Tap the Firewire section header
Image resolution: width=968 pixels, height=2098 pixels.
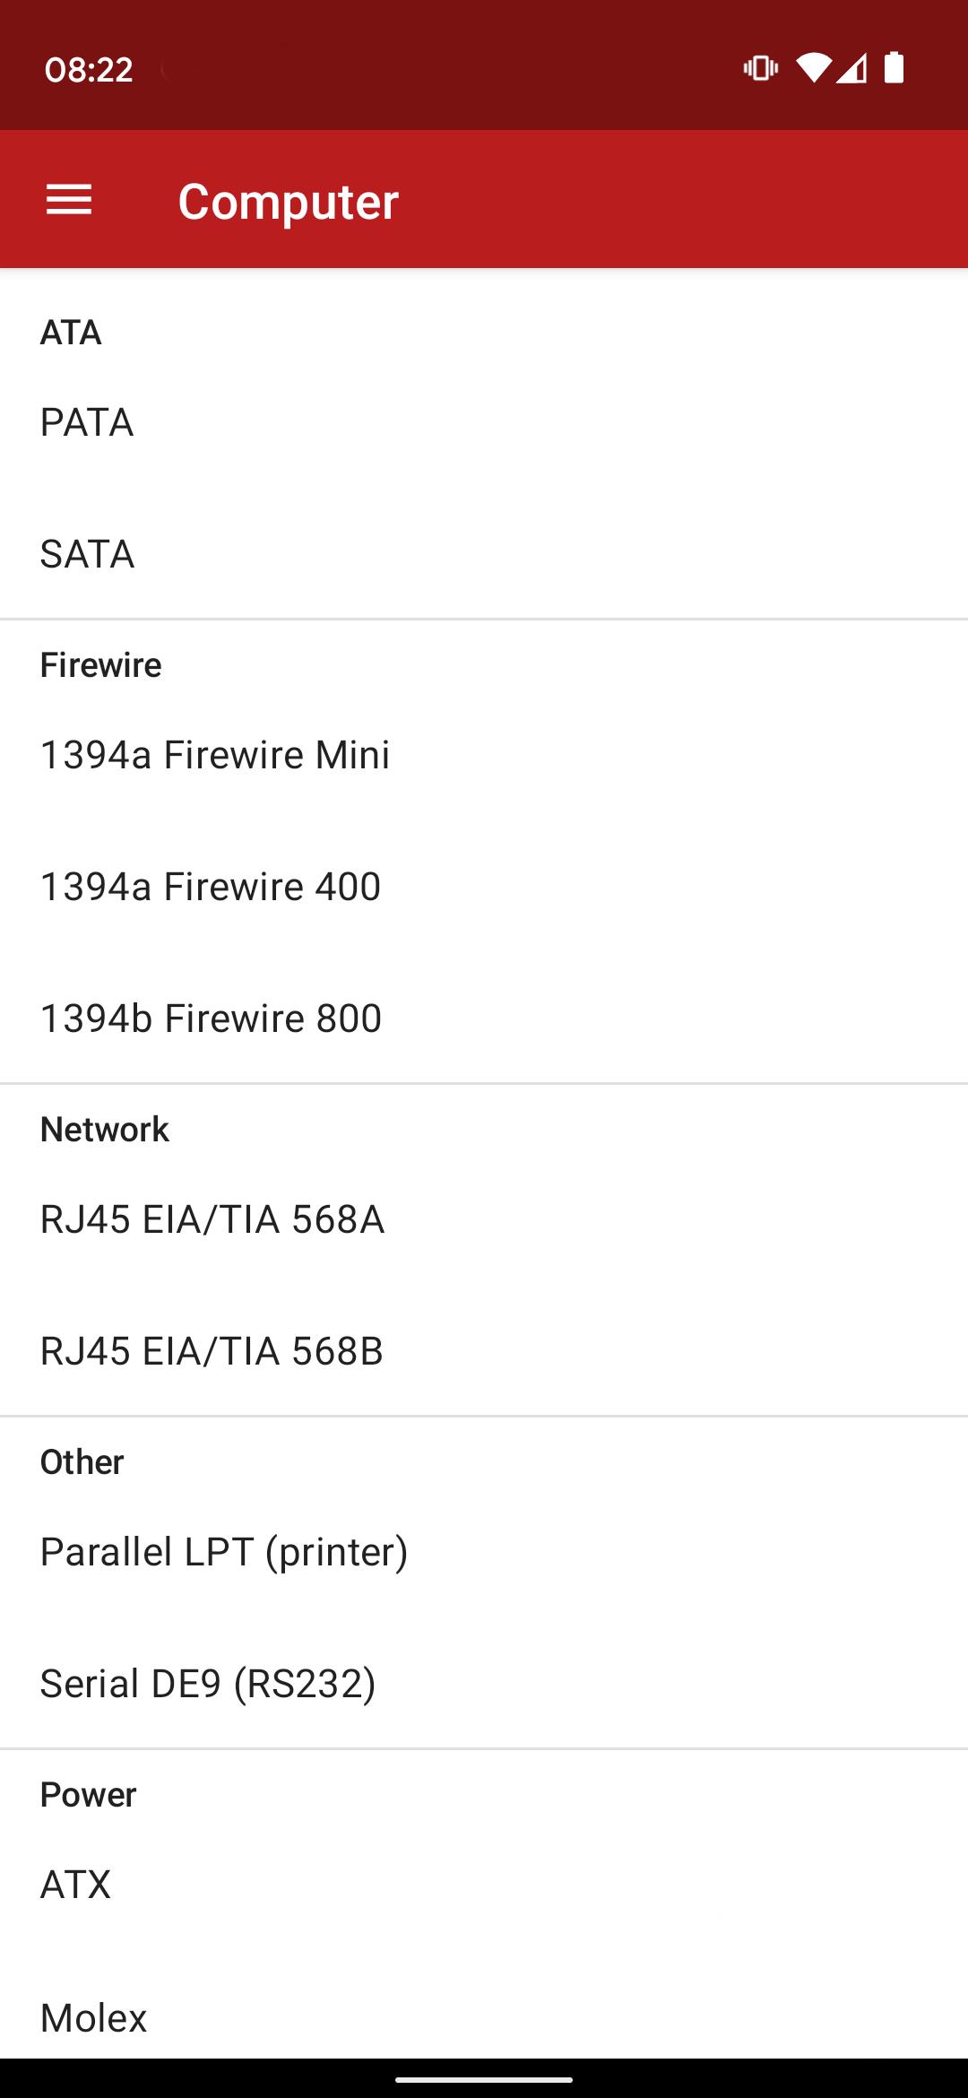pyautogui.click(x=101, y=665)
